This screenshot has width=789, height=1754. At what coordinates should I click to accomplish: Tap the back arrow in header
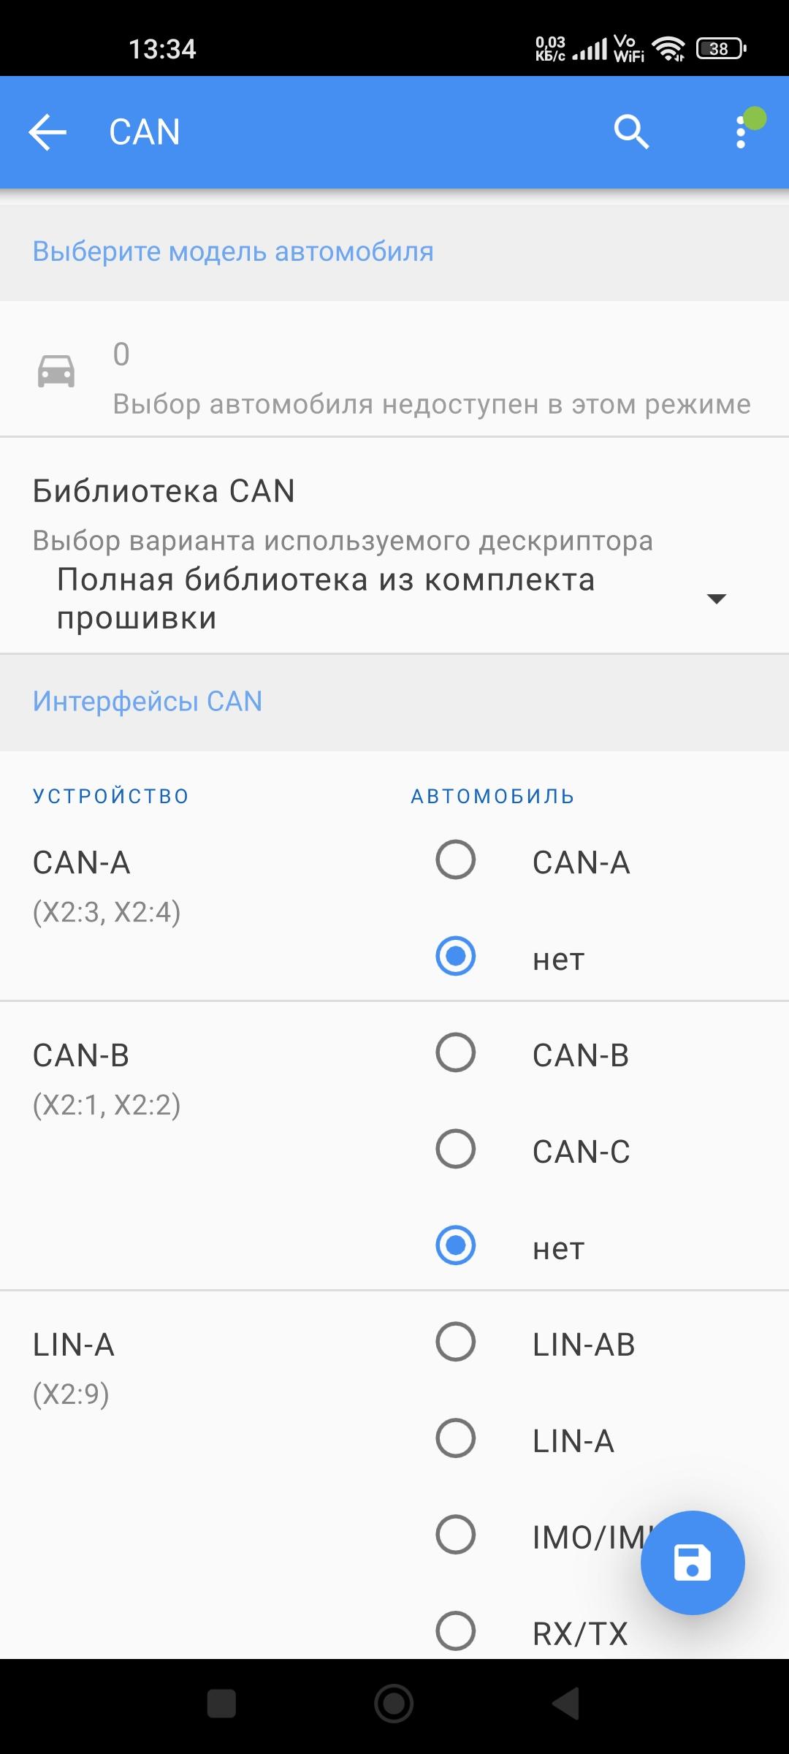[x=47, y=132]
